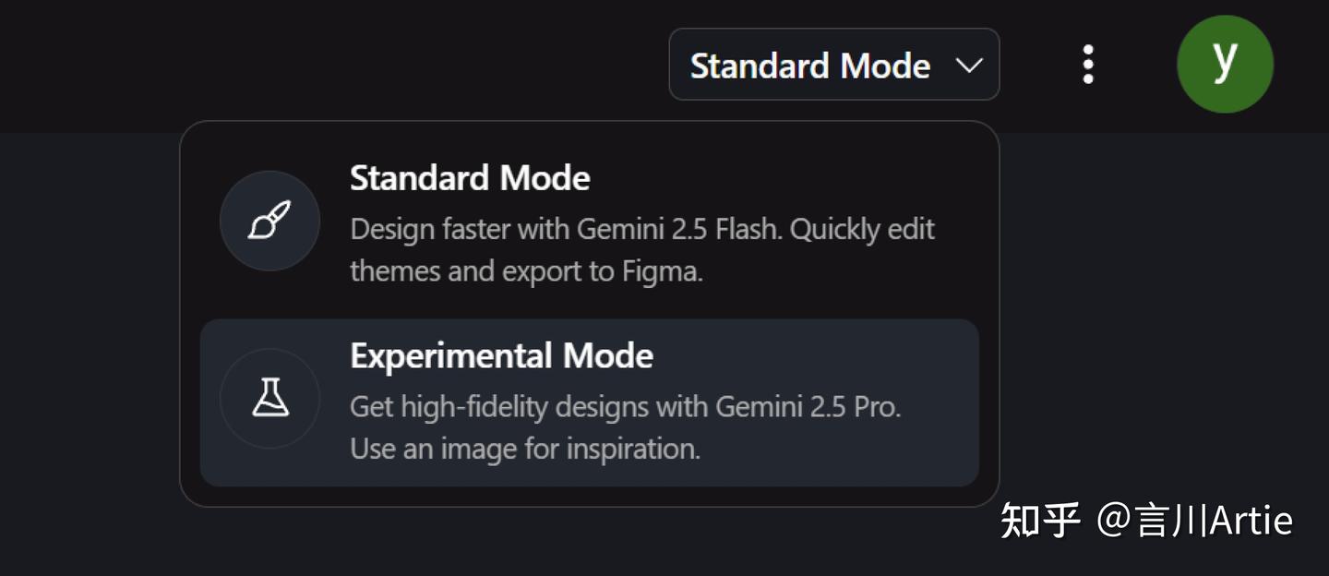Click the "Use an image for inspiration" line
This screenshot has width=1329, height=576.
tap(525, 450)
